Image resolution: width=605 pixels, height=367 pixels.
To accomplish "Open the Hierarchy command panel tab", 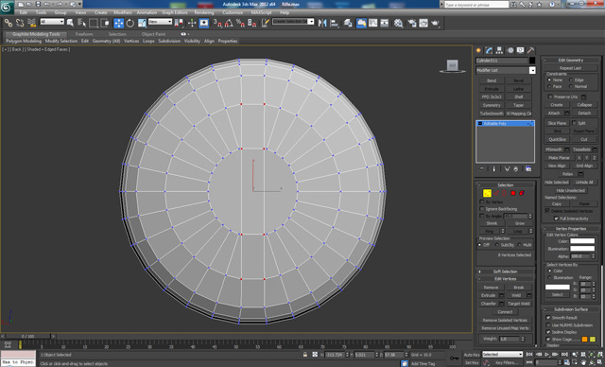I will tap(499, 50).
